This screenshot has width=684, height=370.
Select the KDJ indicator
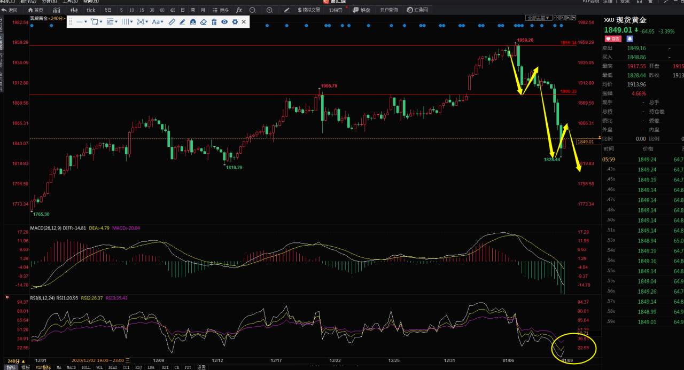point(138,367)
